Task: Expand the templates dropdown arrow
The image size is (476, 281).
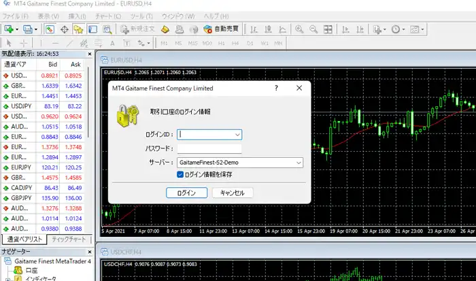Action: point(422,29)
